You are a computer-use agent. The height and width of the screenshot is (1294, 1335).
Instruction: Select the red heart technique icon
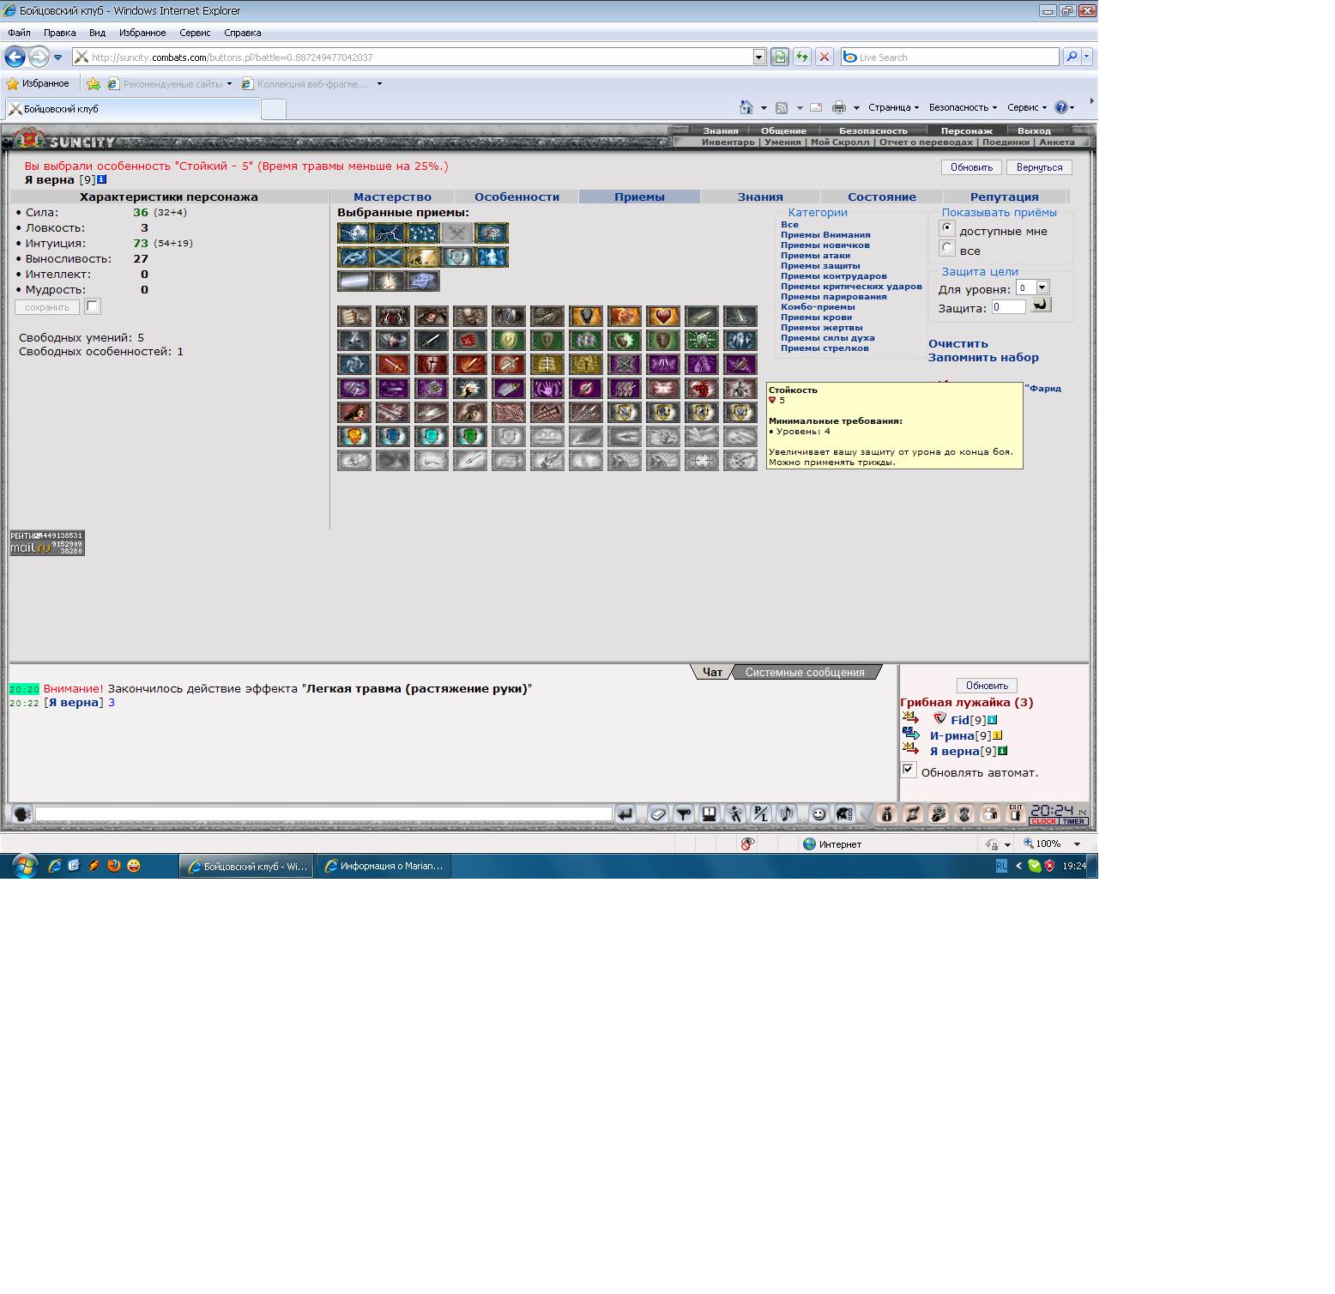663,316
